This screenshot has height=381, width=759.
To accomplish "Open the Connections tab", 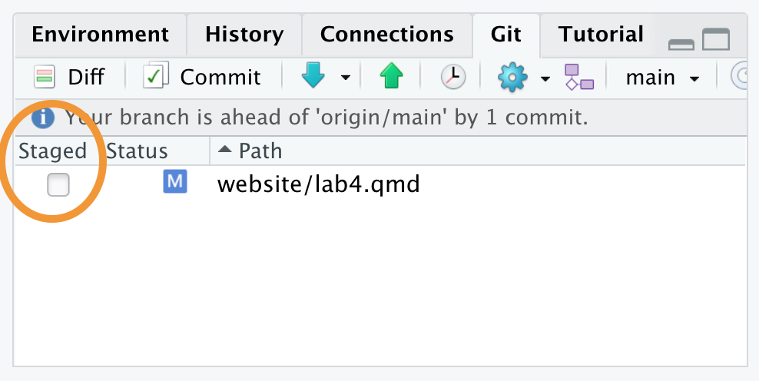I will (x=386, y=35).
